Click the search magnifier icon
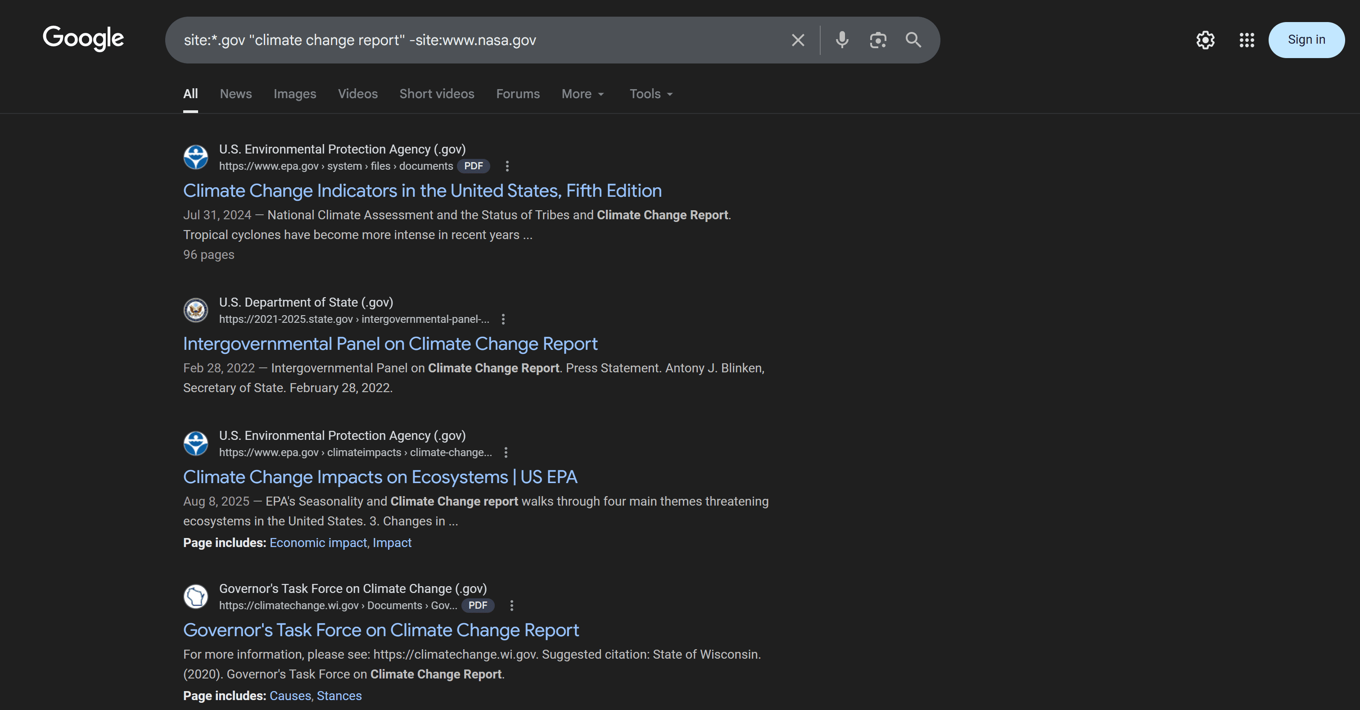Viewport: 1360px width, 710px height. point(913,40)
